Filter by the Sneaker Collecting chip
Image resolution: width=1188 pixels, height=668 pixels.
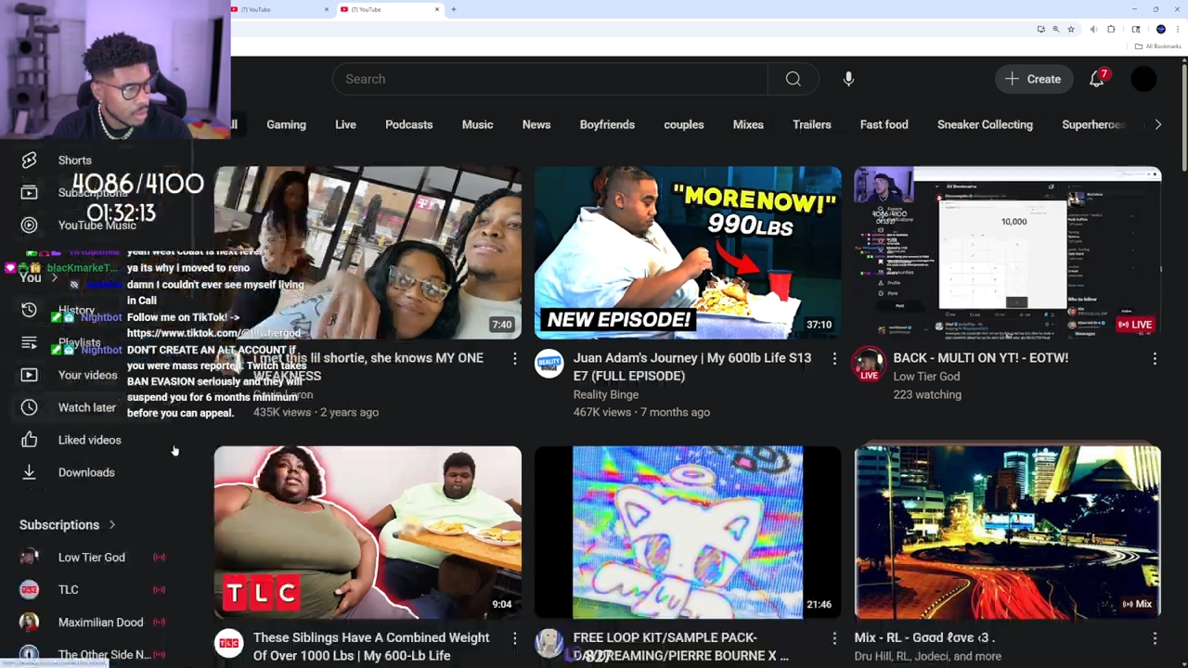coord(985,124)
